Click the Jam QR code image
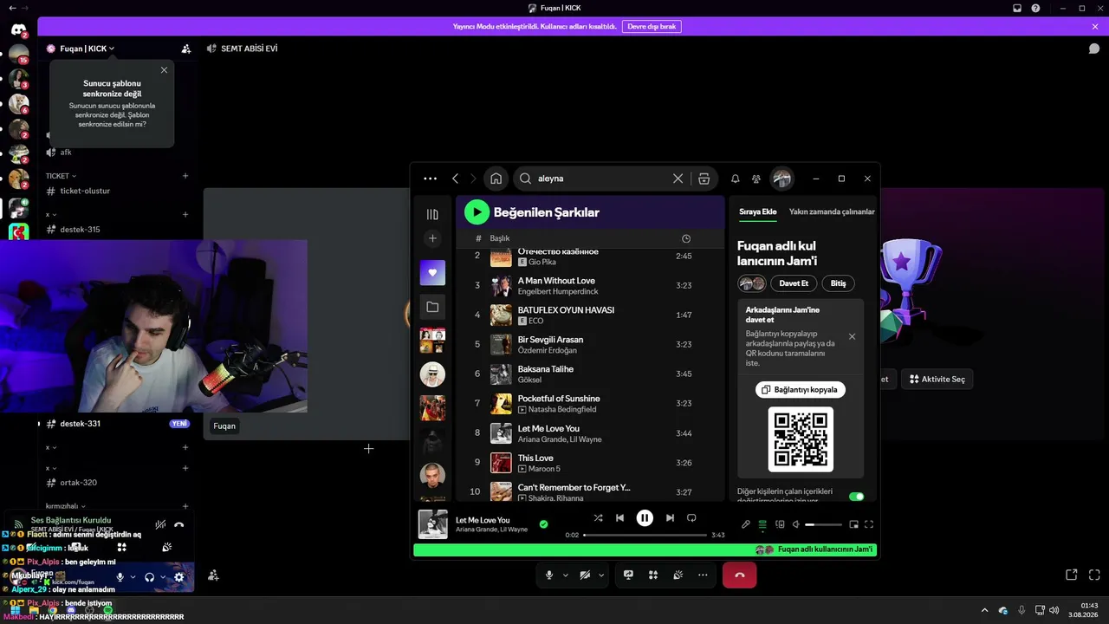Viewport: 1109px width, 624px height. (801, 439)
